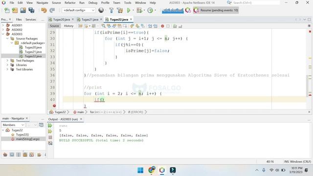Click the Clean and Build Project icon

[x=120, y=10]
